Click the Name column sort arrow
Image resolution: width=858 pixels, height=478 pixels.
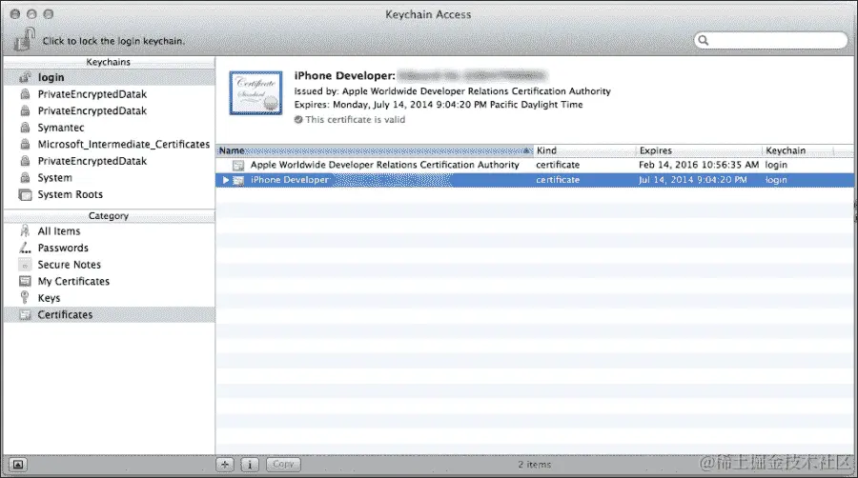click(526, 150)
